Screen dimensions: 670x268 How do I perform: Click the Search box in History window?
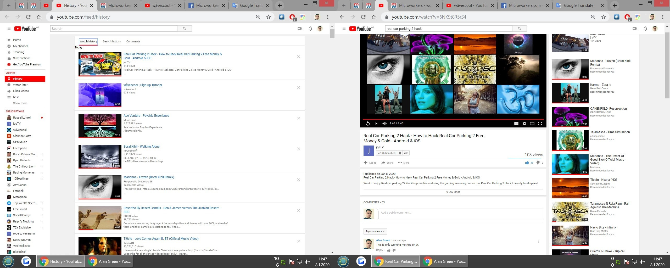(x=114, y=29)
